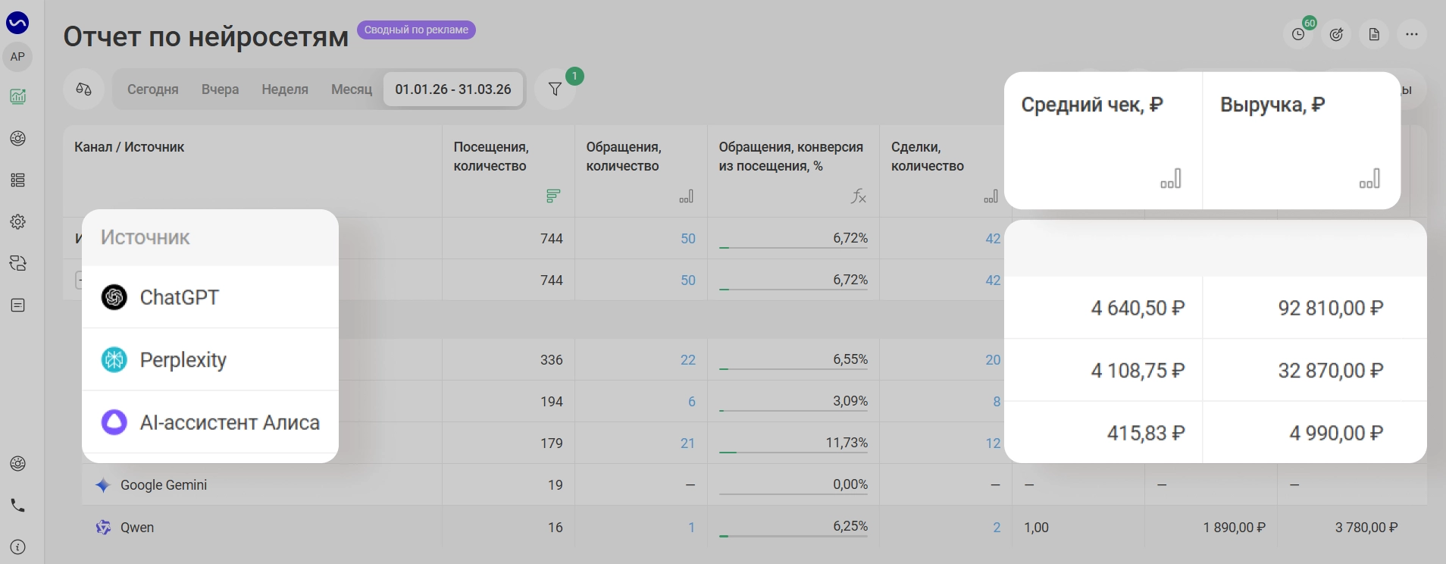
Task: Open the fx formula icon in the conversion column
Action: click(x=859, y=196)
